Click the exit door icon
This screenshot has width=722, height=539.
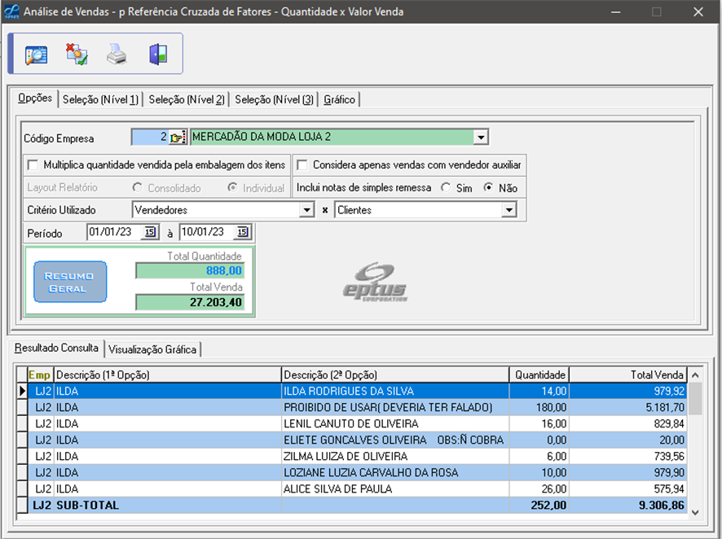(x=157, y=55)
